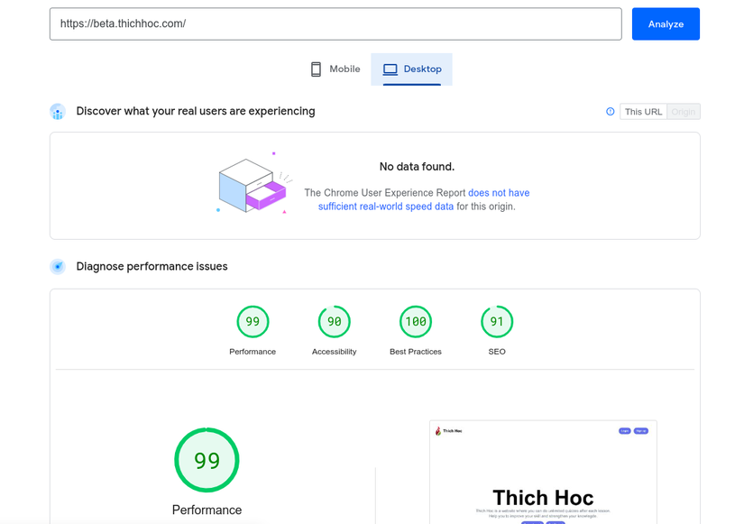Jump to the SEO score gauge 91
The height and width of the screenshot is (524, 744).
pos(497,322)
